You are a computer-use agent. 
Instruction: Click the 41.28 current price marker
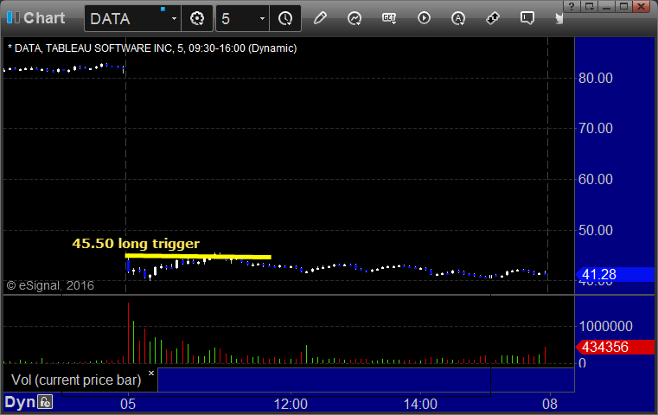coord(616,274)
